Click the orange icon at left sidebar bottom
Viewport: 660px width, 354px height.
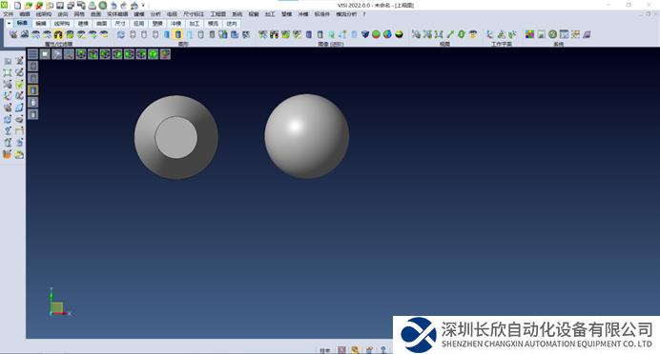click(8, 154)
